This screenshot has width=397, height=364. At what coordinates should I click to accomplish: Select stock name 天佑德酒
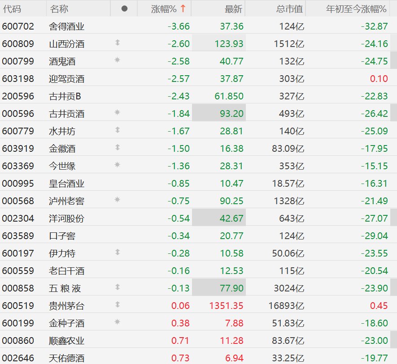pyautogui.click(x=66, y=358)
